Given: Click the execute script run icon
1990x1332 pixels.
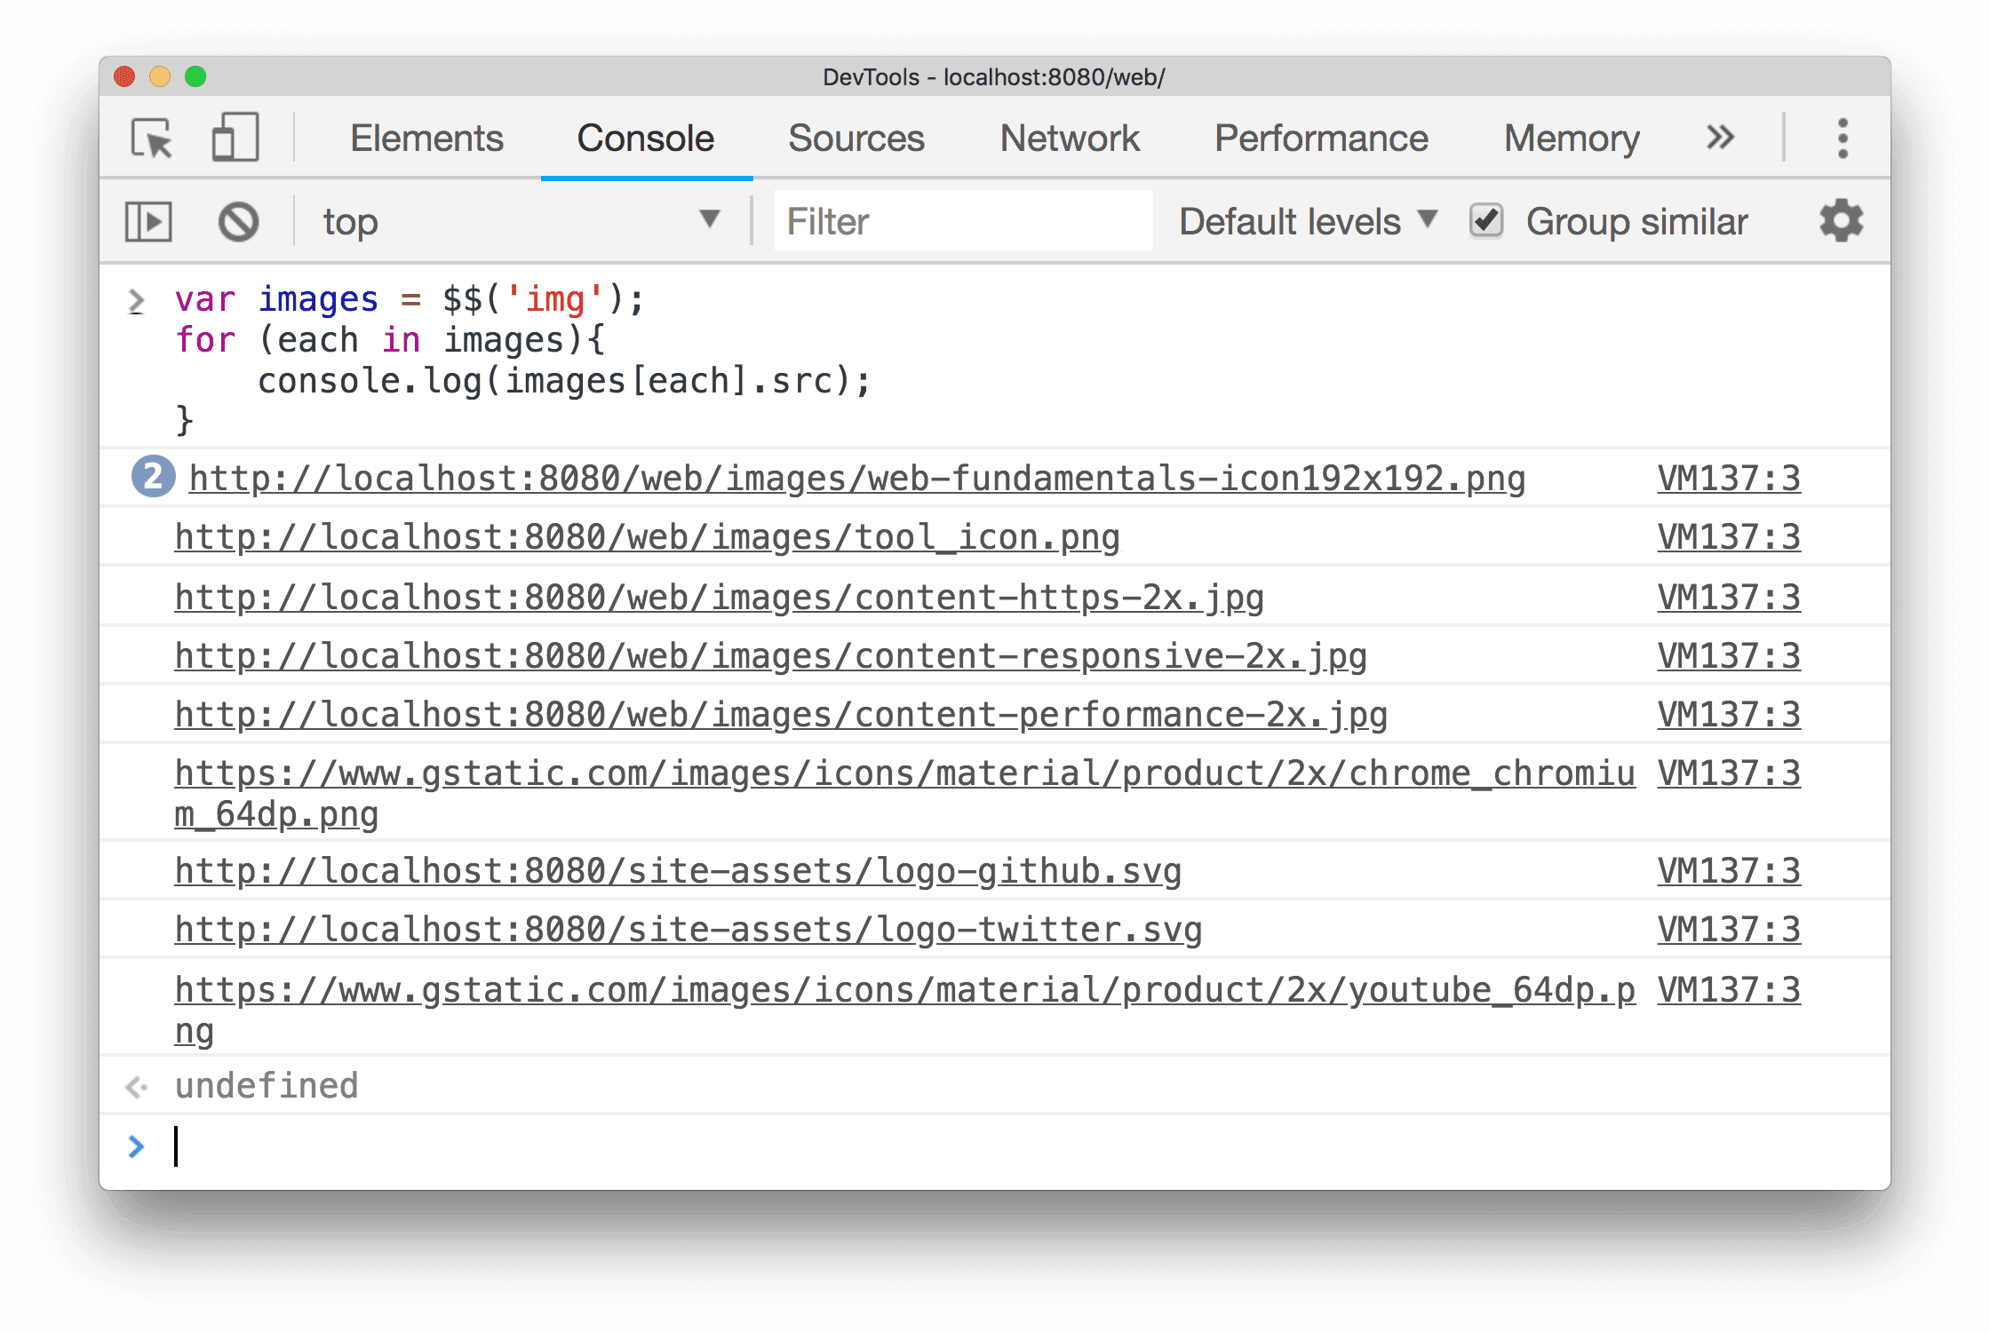Looking at the screenshot, I should [x=150, y=221].
